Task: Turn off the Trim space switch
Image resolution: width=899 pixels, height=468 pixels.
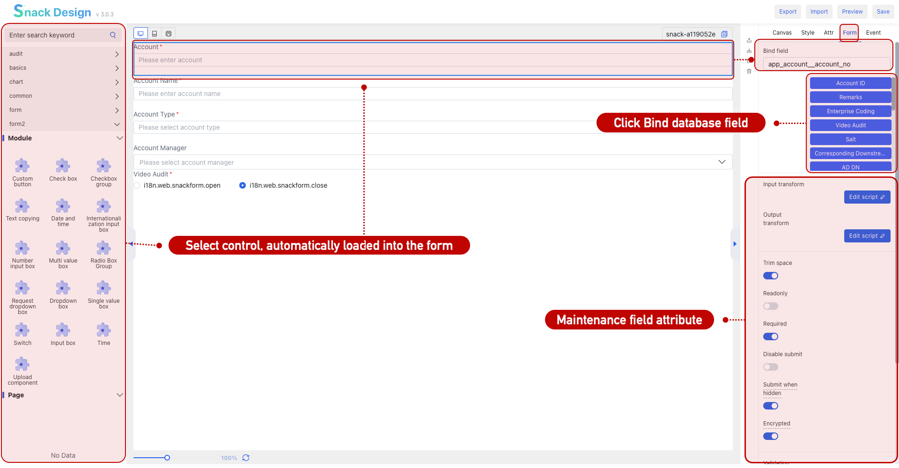Action: click(771, 276)
